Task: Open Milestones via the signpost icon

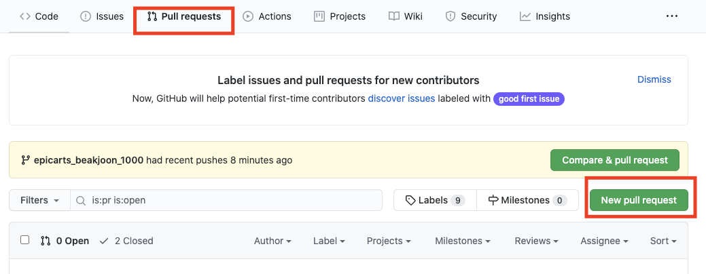Action: [x=493, y=200]
